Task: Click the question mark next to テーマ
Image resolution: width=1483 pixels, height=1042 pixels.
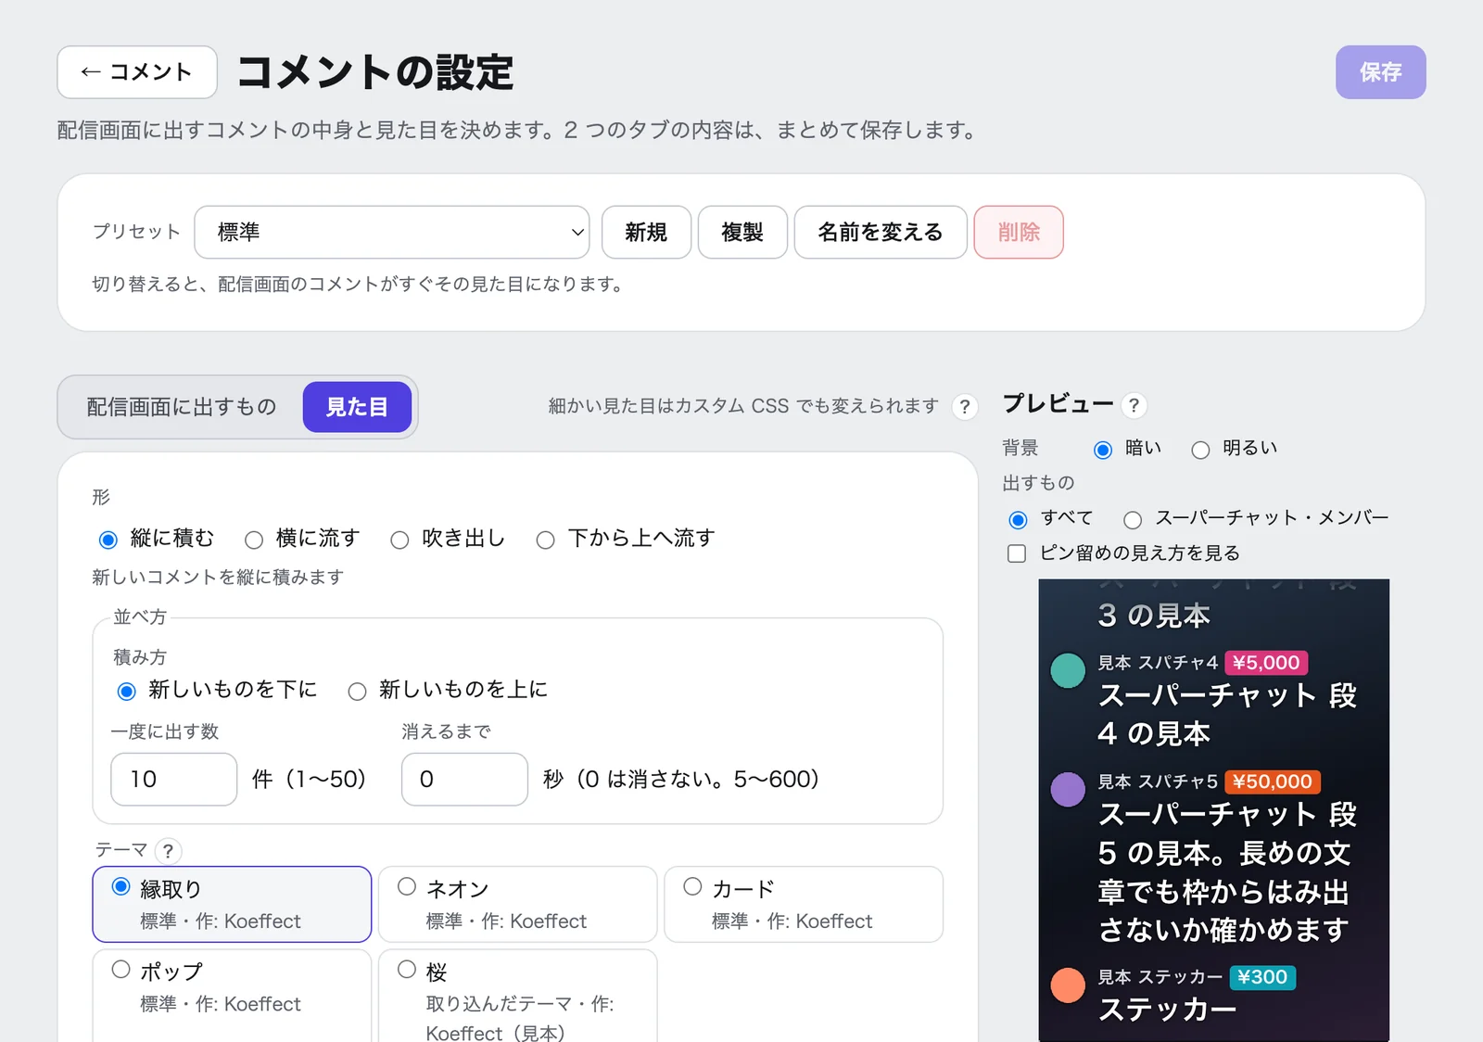Action: pyautogui.click(x=168, y=851)
